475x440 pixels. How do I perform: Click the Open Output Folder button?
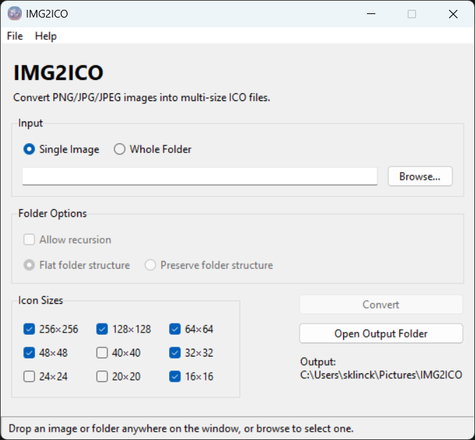381,333
